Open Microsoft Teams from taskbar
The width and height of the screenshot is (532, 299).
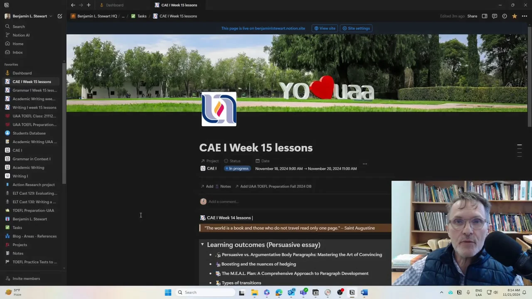pos(303,292)
